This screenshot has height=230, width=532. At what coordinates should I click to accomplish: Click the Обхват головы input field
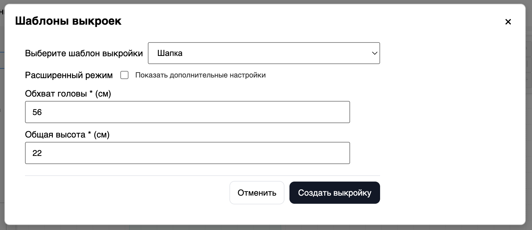187,112
